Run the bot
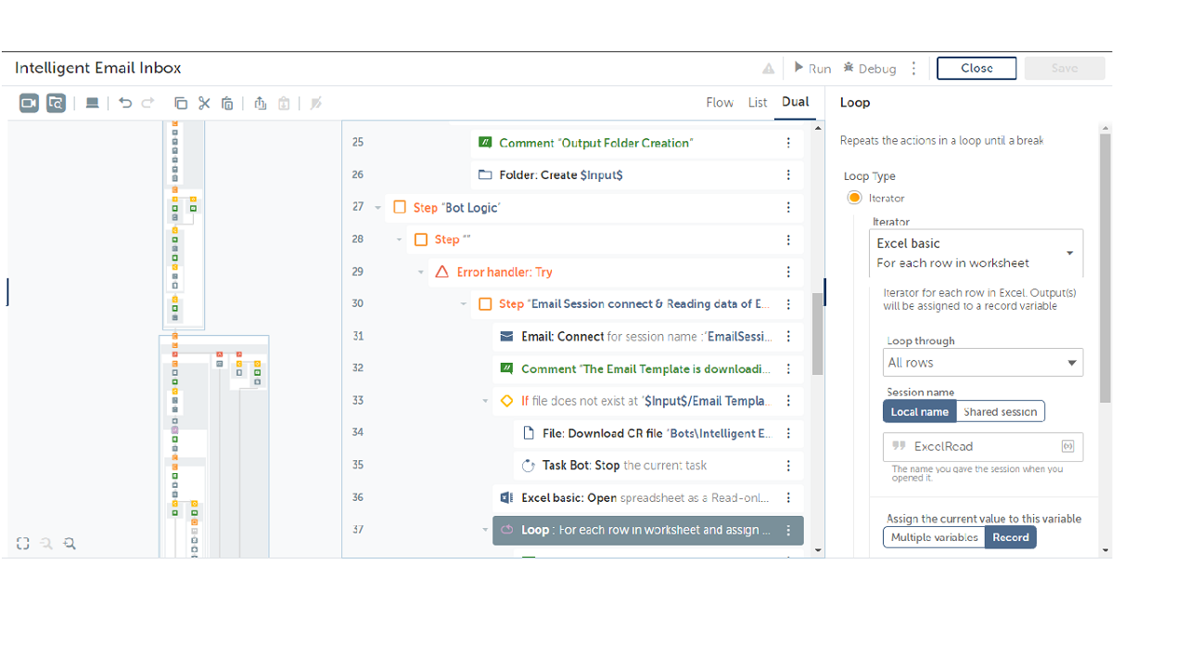This screenshot has width=1187, height=668. [x=812, y=69]
